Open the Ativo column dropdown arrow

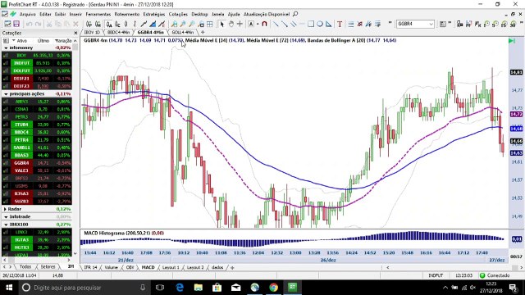[13, 40]
